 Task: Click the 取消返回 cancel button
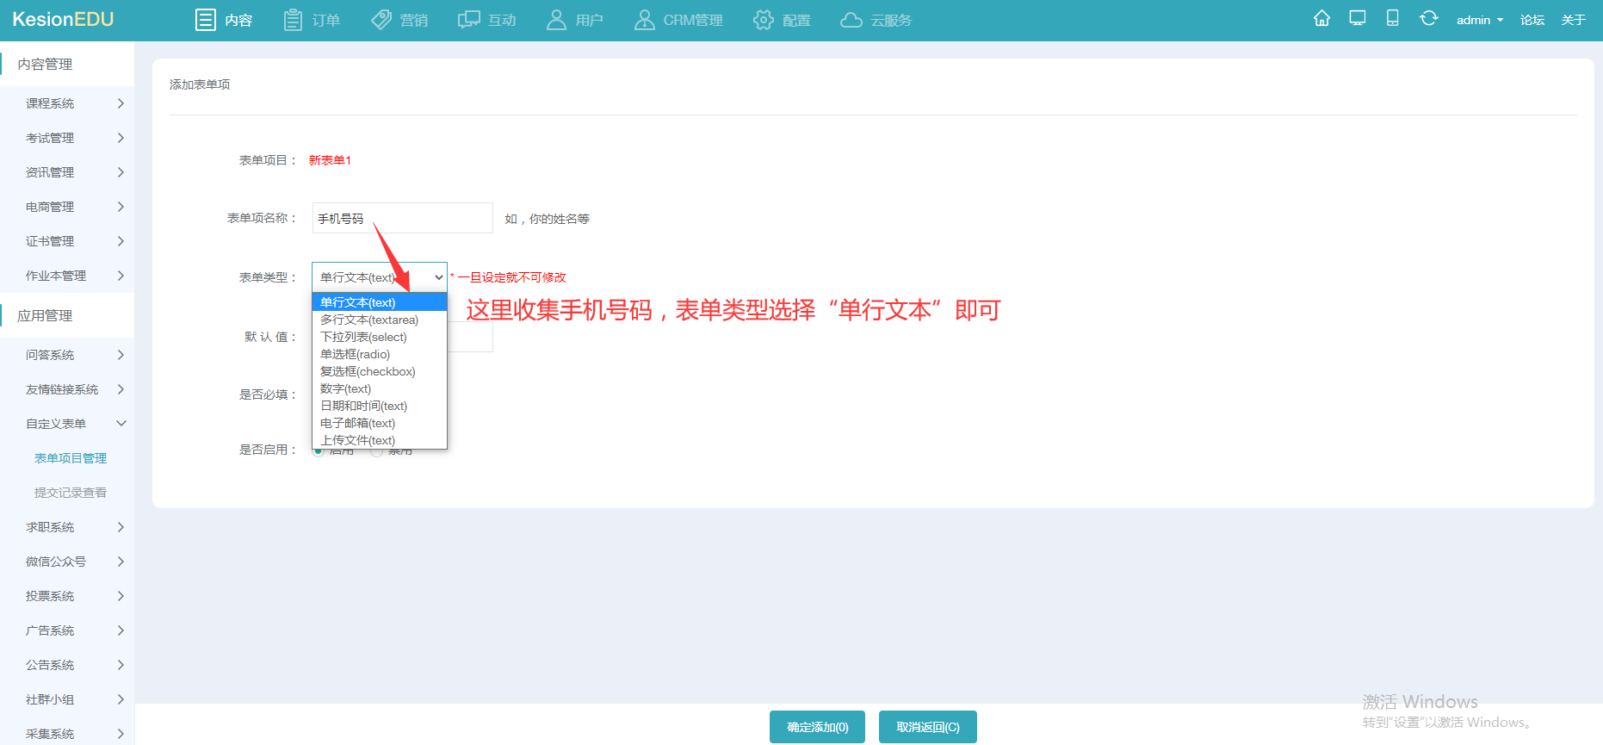point(927,727)
